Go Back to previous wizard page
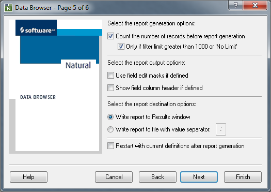The width and height of the screenshot is (271, 192). click(x=157, y=177)
